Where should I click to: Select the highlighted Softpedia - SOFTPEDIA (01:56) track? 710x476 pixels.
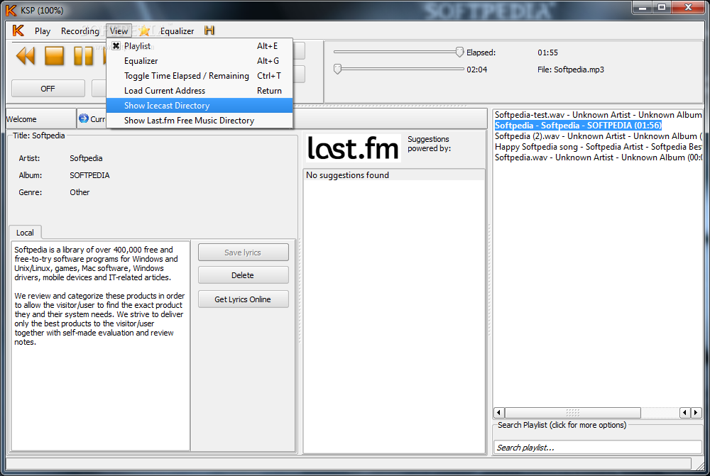point(578,126)
